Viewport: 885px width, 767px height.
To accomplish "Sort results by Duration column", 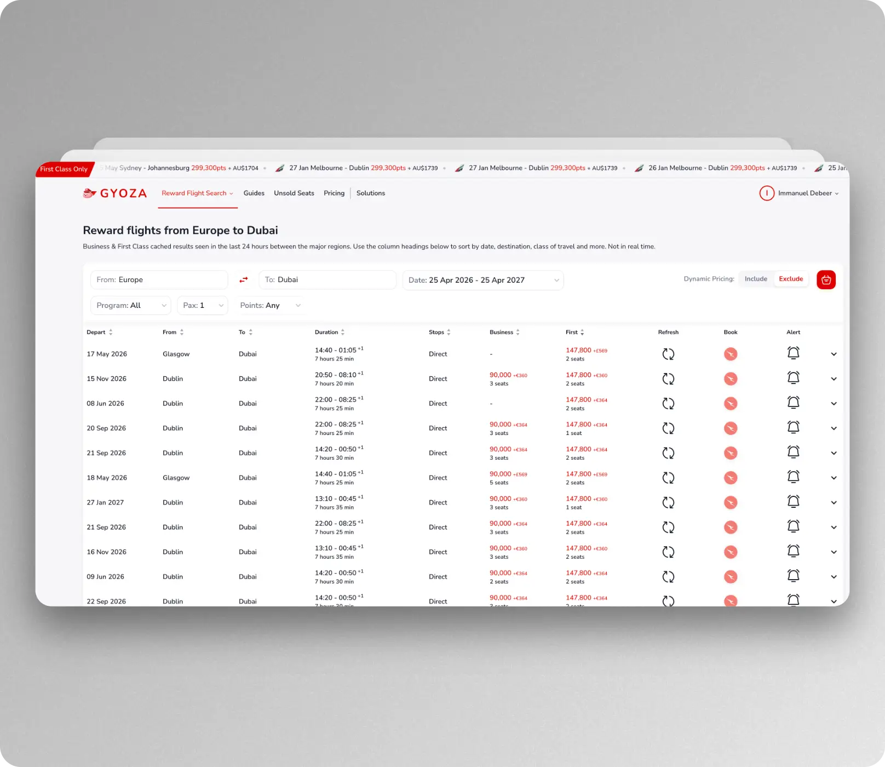I will (x=330, y=333).
